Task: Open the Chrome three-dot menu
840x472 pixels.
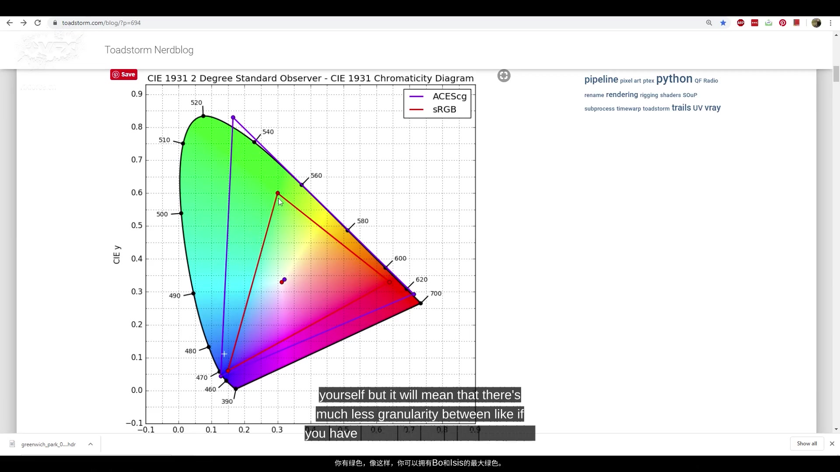Action: [831, 23]
